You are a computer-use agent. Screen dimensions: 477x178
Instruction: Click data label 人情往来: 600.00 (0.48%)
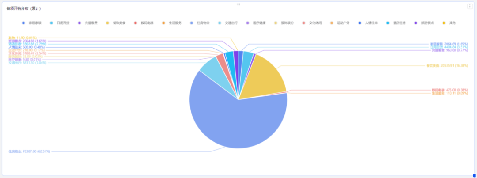pos(26,47)
